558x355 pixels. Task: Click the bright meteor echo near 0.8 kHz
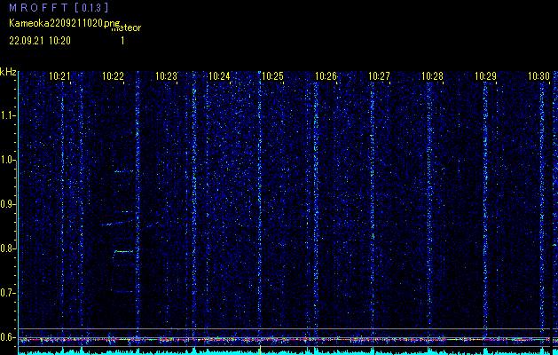123,251
